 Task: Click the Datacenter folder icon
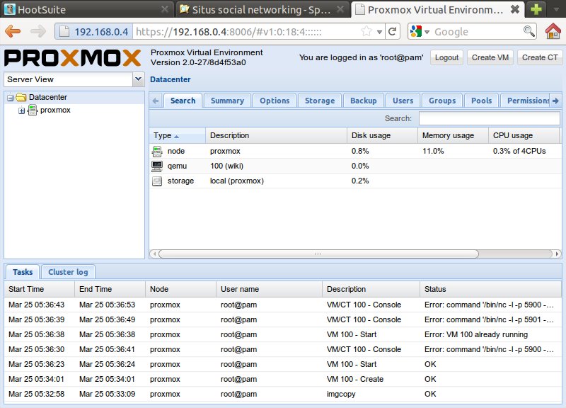coord(21,97)
